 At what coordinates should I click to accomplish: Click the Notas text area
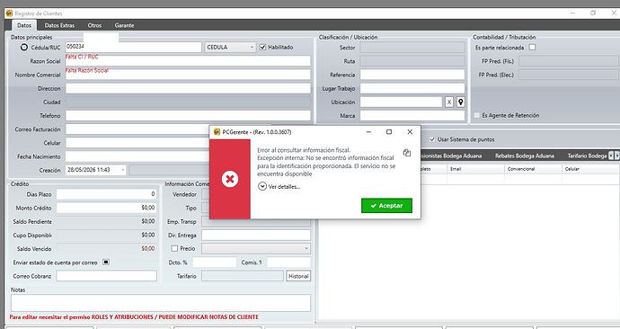click(161, 303)
